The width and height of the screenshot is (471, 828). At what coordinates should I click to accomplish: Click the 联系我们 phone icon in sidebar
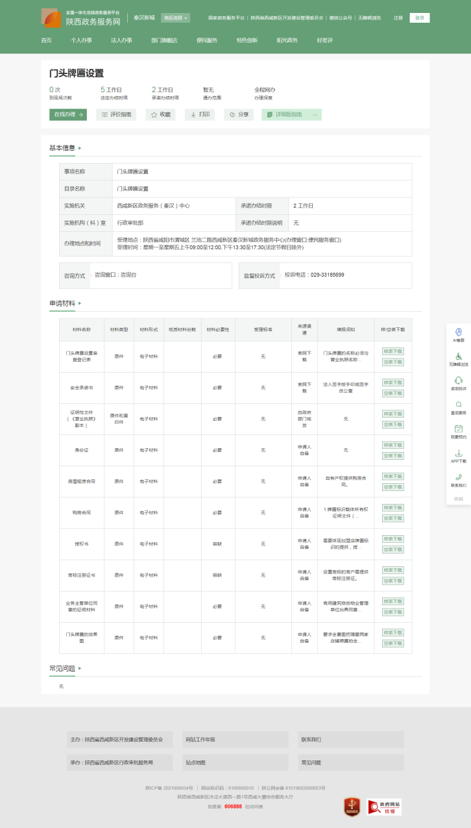tap(459, 477)
